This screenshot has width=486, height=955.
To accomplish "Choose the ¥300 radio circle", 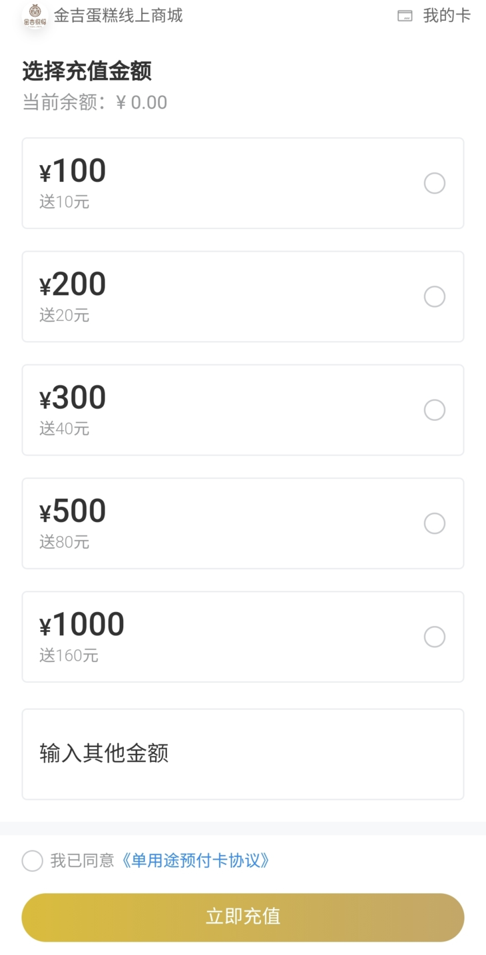I will [x=435, y=410].
